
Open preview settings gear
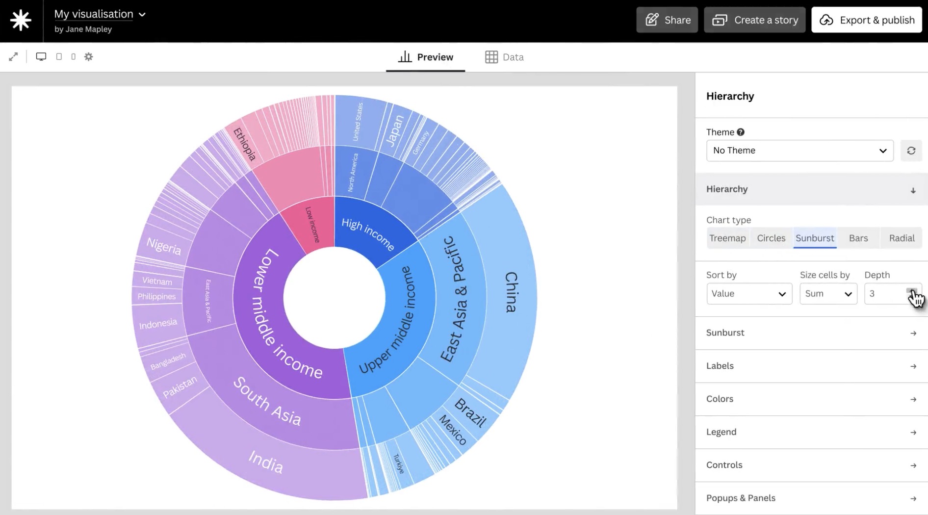pyautogui.click(x=88, y=57)
